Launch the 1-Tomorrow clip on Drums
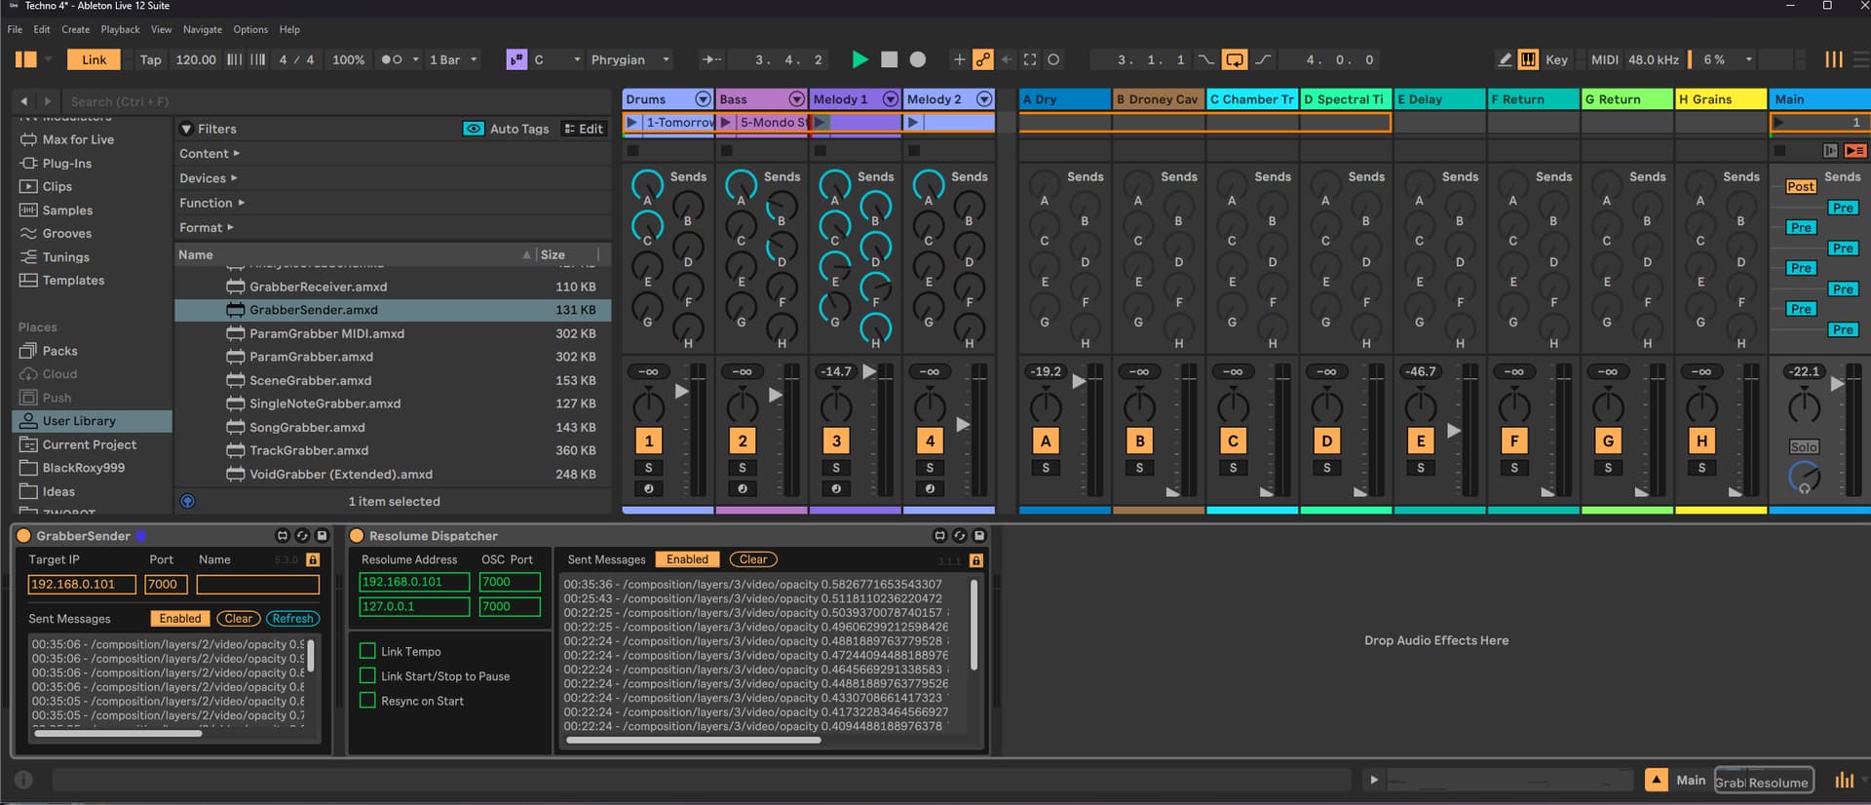This screenshot has height=805, width=1871. click(632, 122)
